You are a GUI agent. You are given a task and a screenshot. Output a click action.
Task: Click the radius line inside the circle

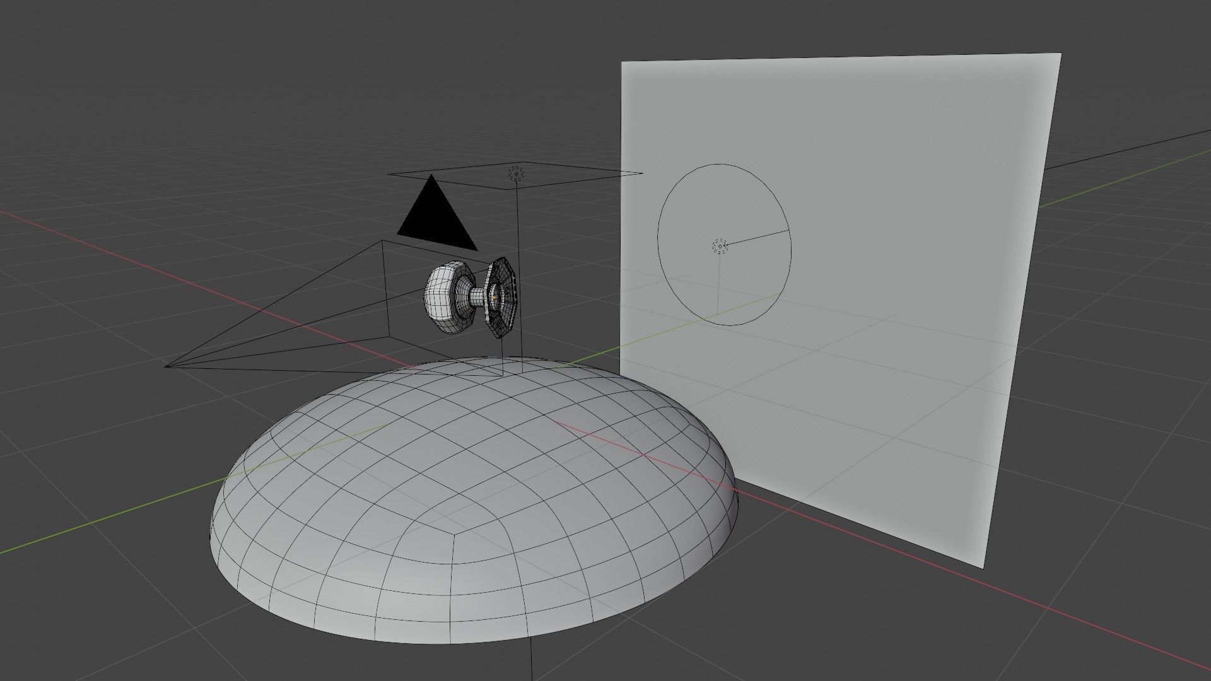point(757,238)
